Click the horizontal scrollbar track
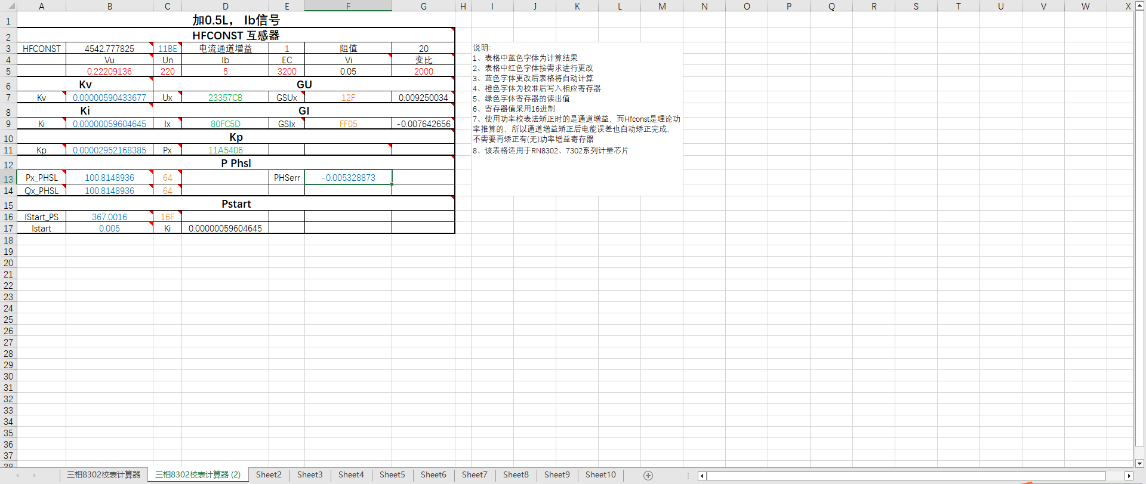Screen dimensions: 1146x484 915,476
